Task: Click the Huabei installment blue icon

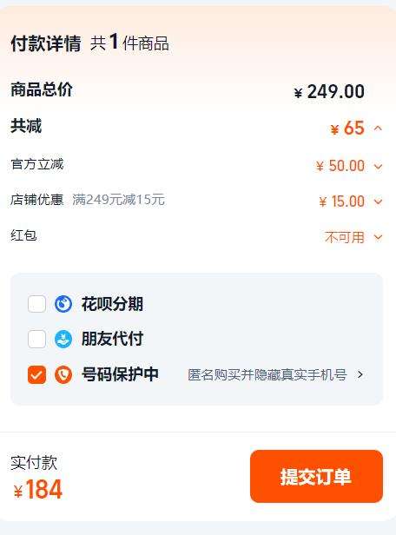Action: pos(63,304)
